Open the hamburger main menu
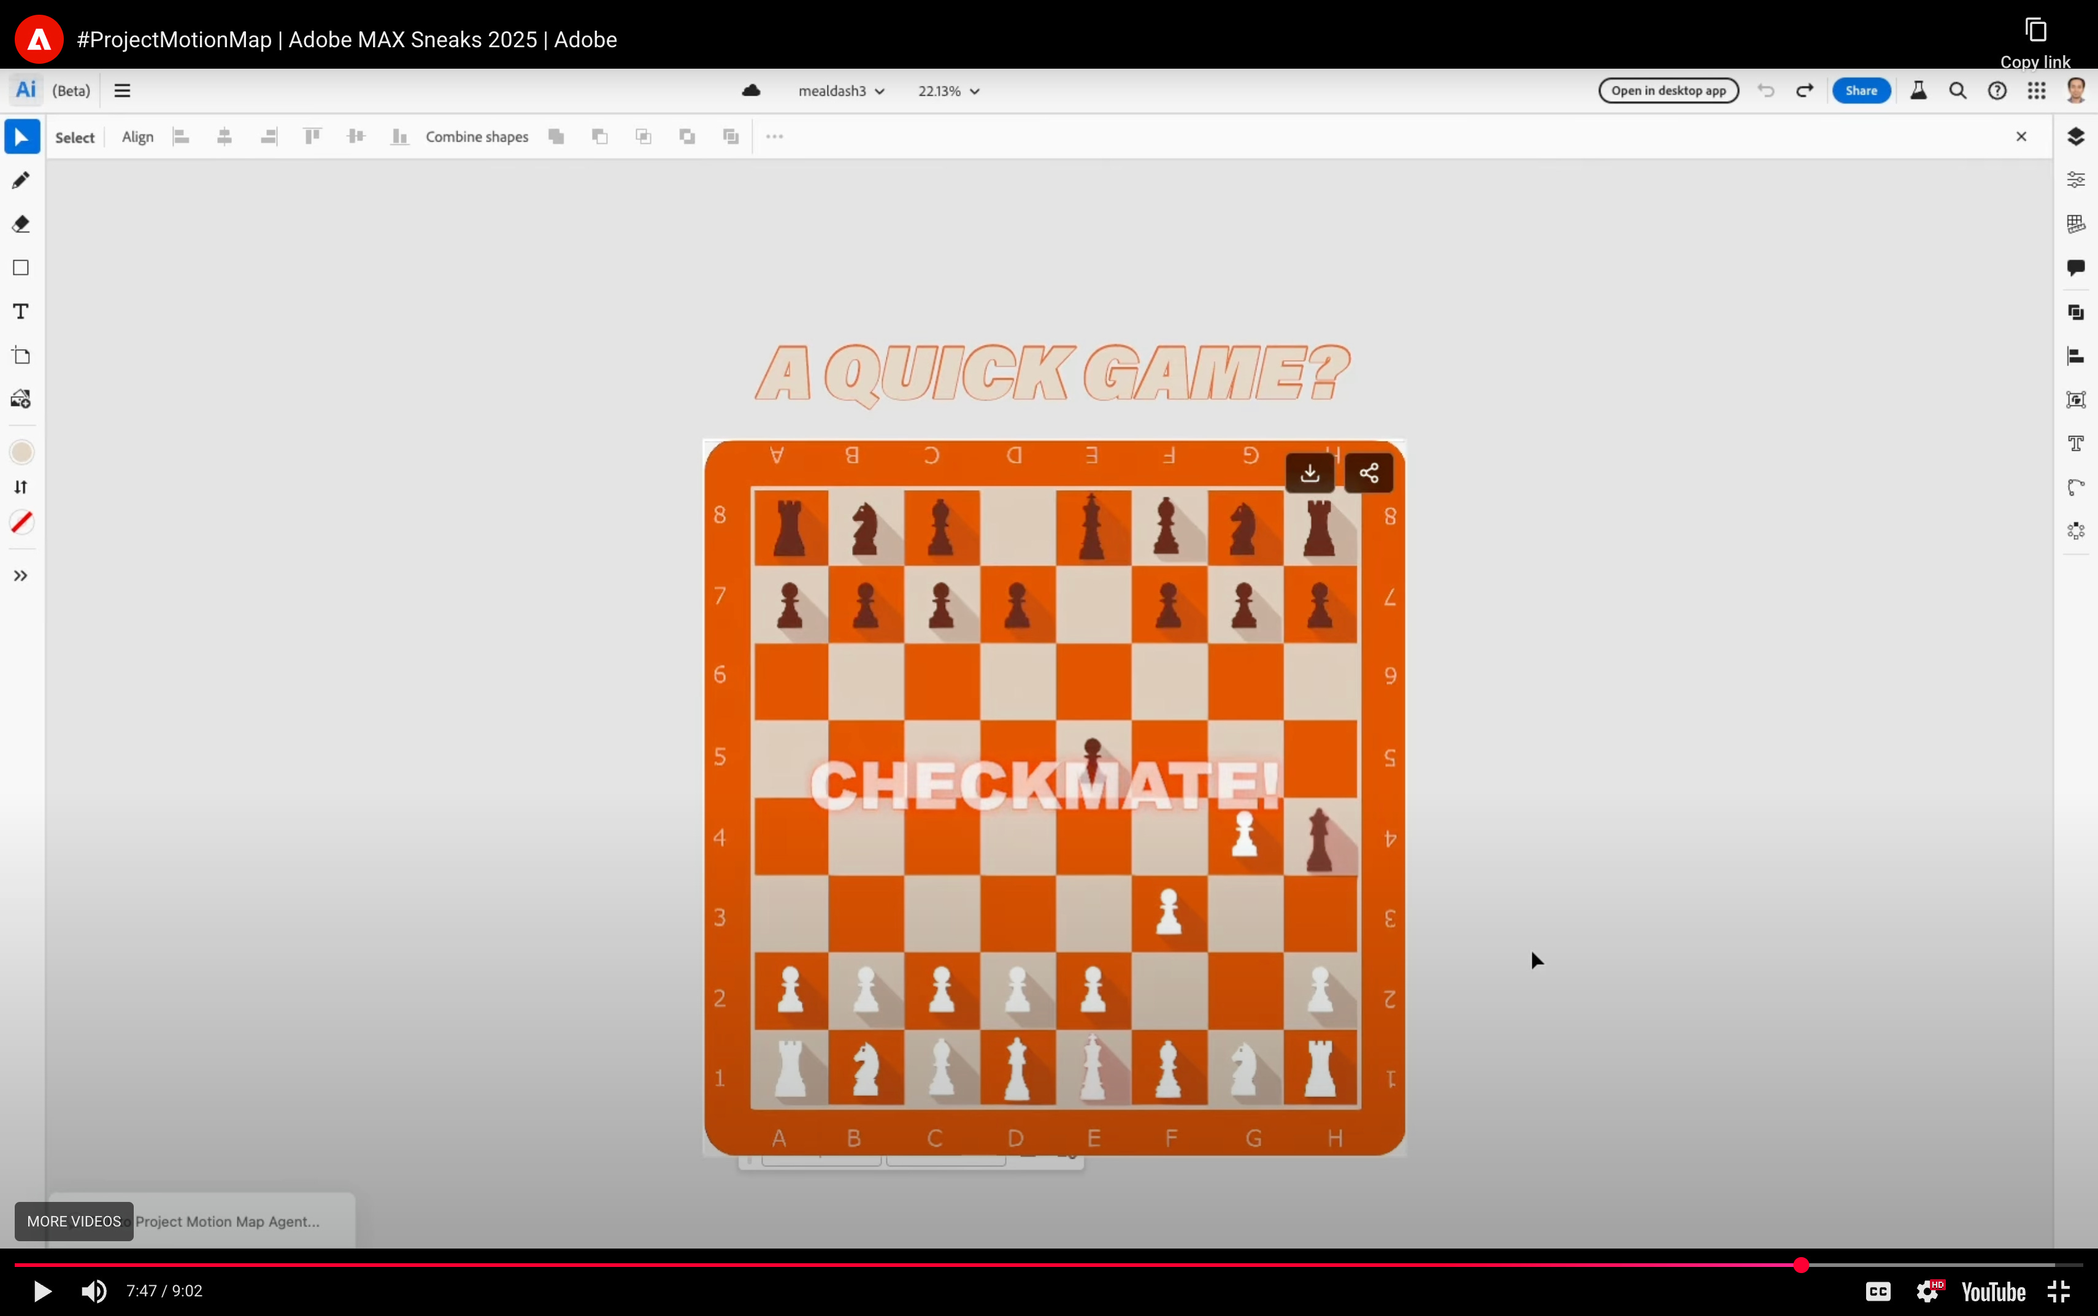This screenshot has width=2098, height=1316. [x=122, y=91]
